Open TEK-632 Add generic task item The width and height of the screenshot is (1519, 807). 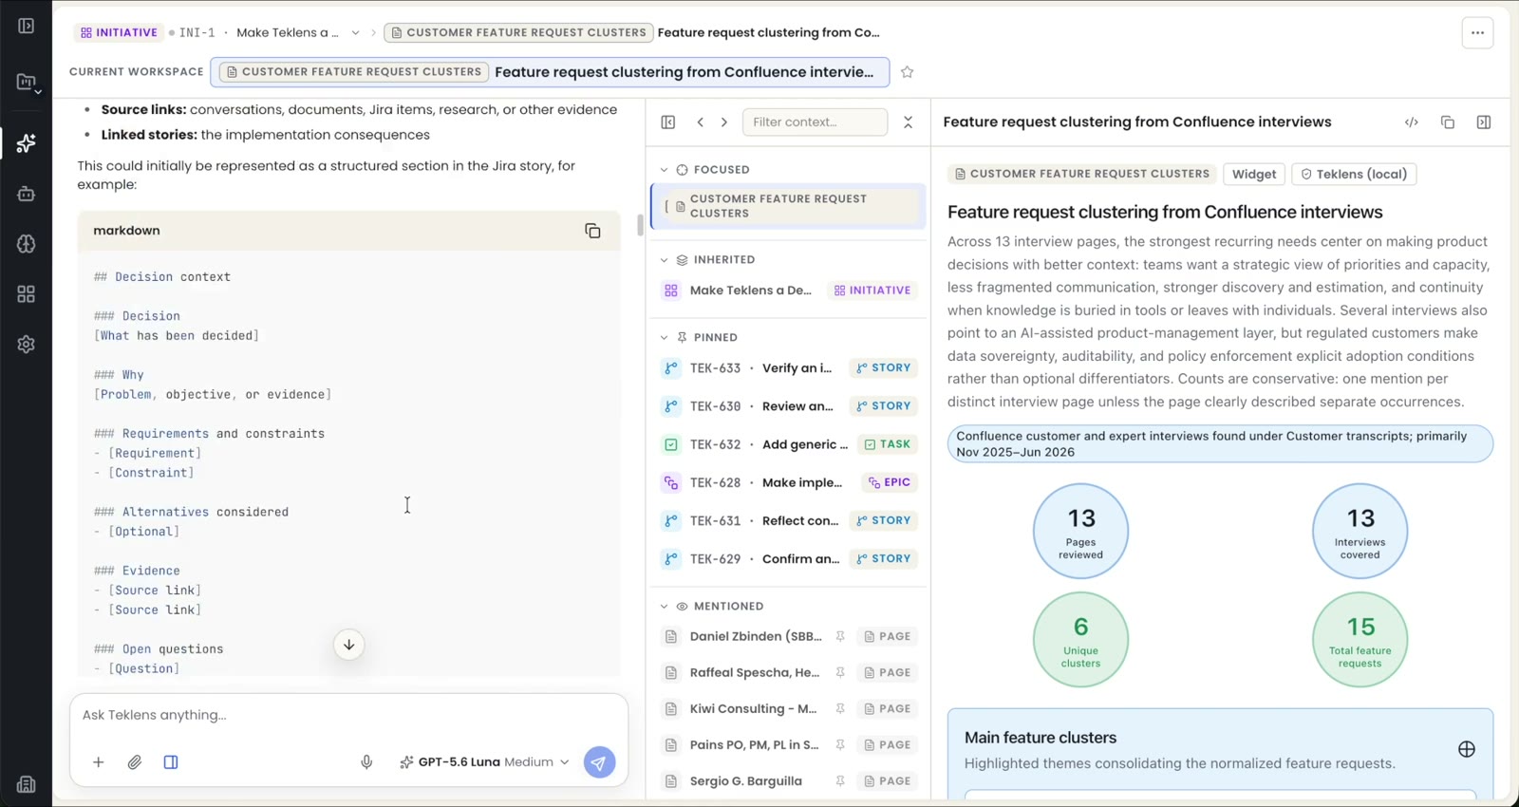pyautogui.click(x=788, y=444)
